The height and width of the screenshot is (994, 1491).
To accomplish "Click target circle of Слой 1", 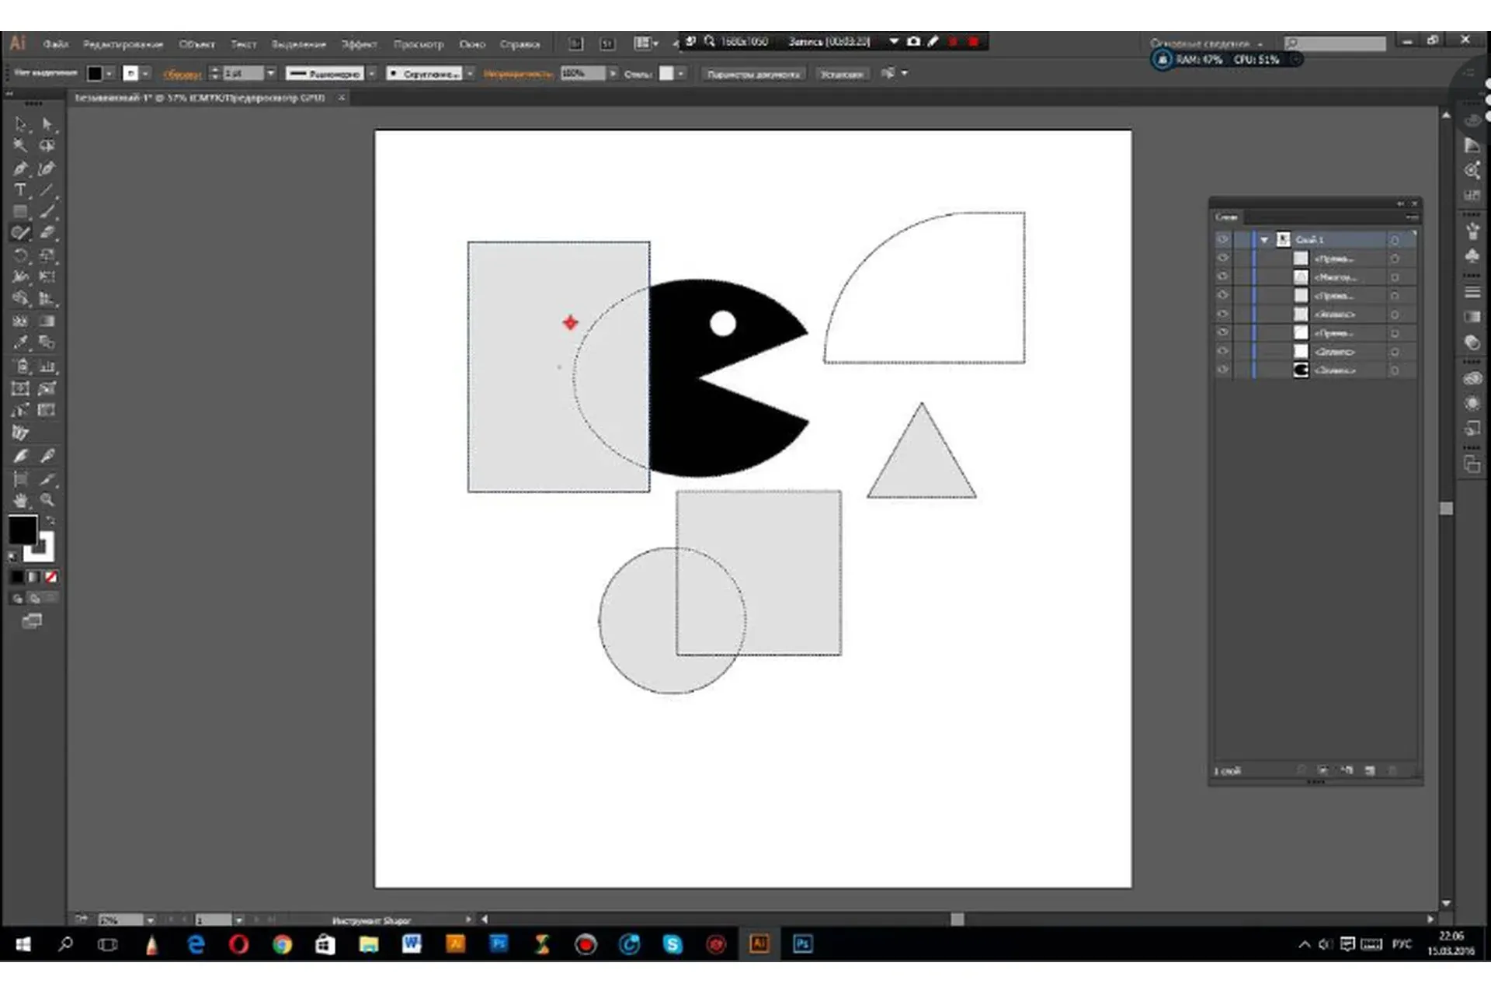I will 1395,240.
